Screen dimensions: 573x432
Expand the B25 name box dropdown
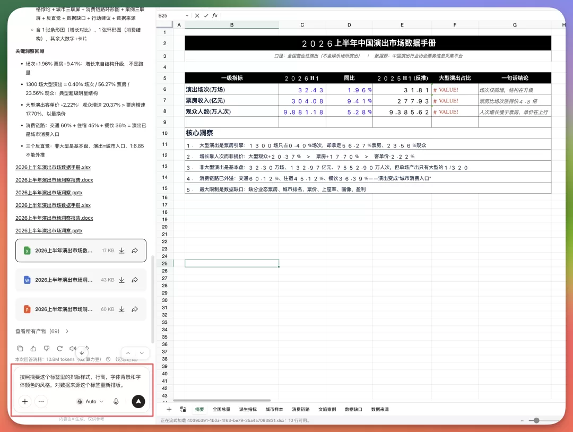tap(187, 15)
